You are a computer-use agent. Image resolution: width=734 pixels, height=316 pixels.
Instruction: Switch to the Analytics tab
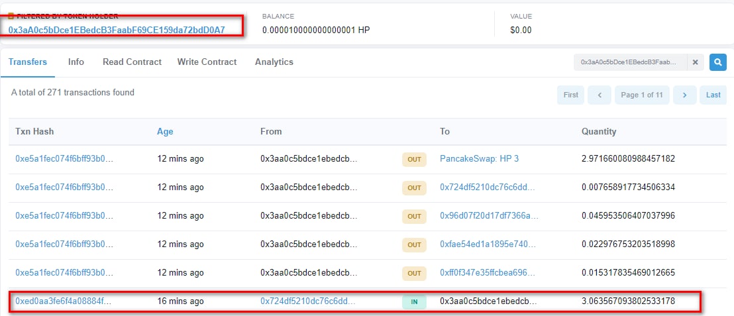pos(274,62)
